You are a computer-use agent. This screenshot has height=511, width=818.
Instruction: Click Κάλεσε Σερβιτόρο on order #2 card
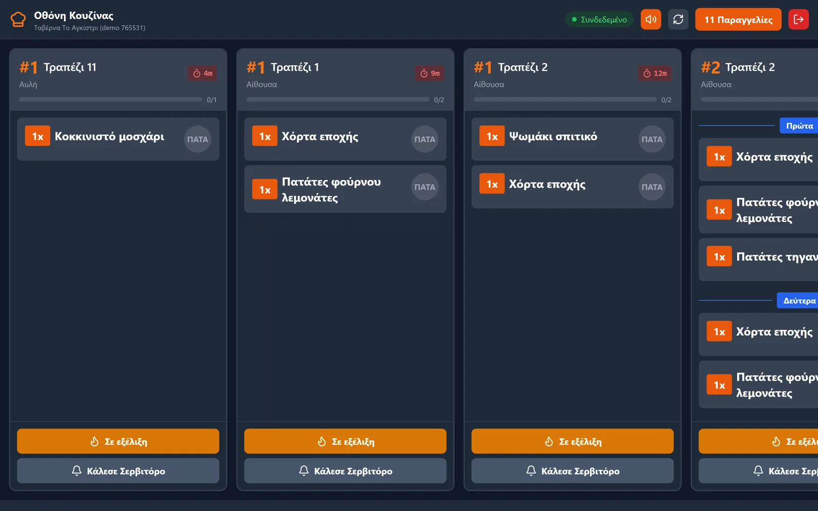coord(759,471)
